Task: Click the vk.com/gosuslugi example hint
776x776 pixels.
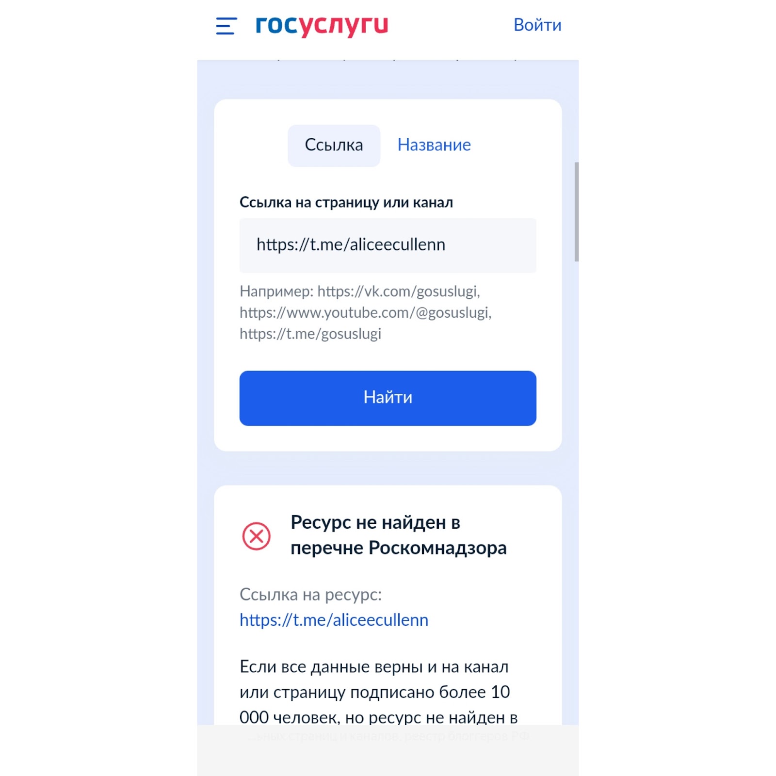Action: tap(399, 291)
